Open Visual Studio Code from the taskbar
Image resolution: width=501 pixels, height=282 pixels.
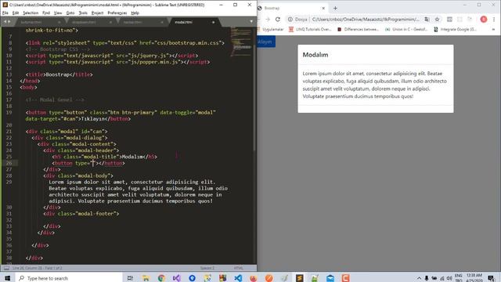(x=238, y=278)
